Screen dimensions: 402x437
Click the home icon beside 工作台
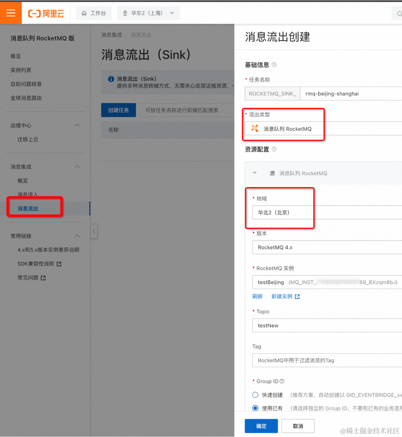[x=84, y=13]
